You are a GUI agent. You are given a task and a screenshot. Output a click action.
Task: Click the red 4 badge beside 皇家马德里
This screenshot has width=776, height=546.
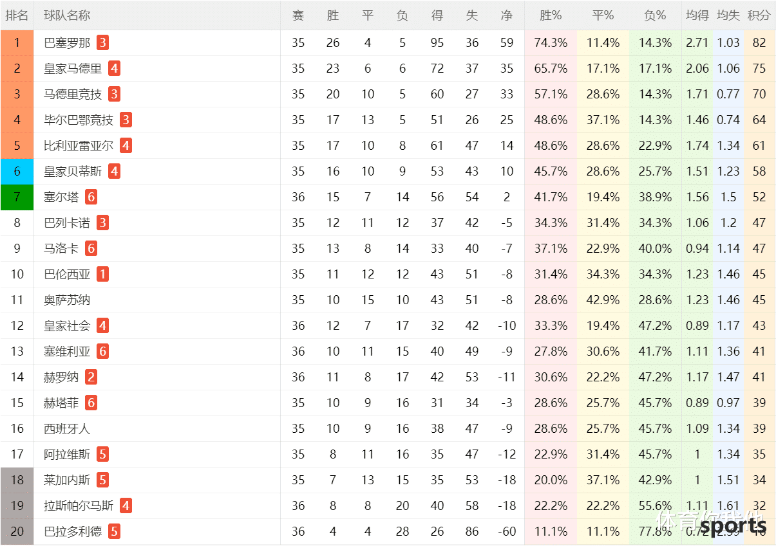(114, 69)
